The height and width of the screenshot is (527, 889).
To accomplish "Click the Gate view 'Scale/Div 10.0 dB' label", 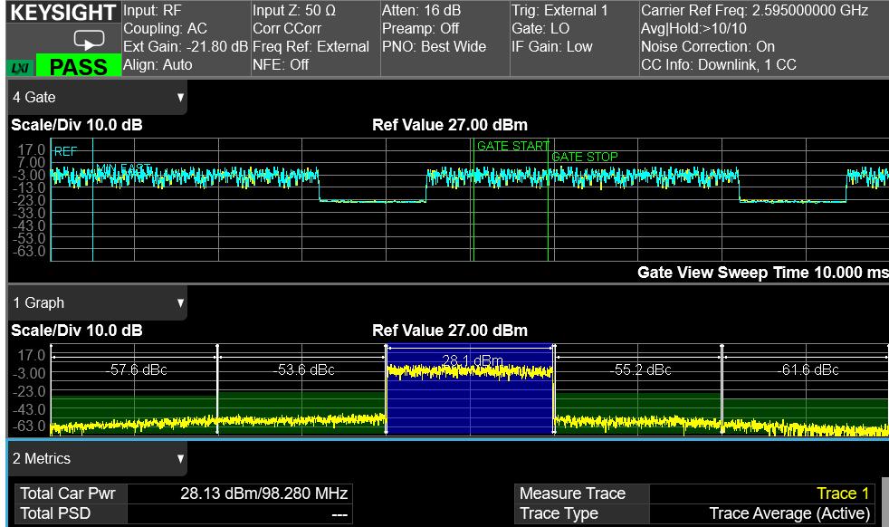I will click(x=77, y=125).
